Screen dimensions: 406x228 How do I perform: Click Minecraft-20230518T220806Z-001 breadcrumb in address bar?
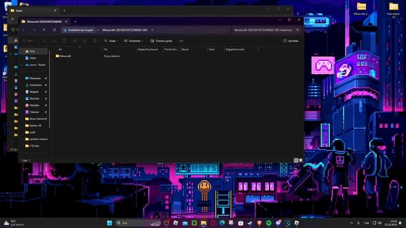click(x=125, y=30)
